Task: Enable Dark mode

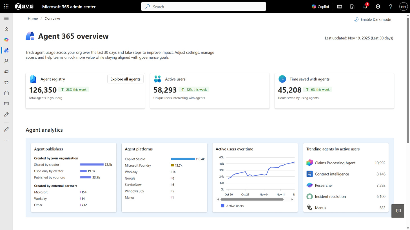Action: click(x=373, y=19)
